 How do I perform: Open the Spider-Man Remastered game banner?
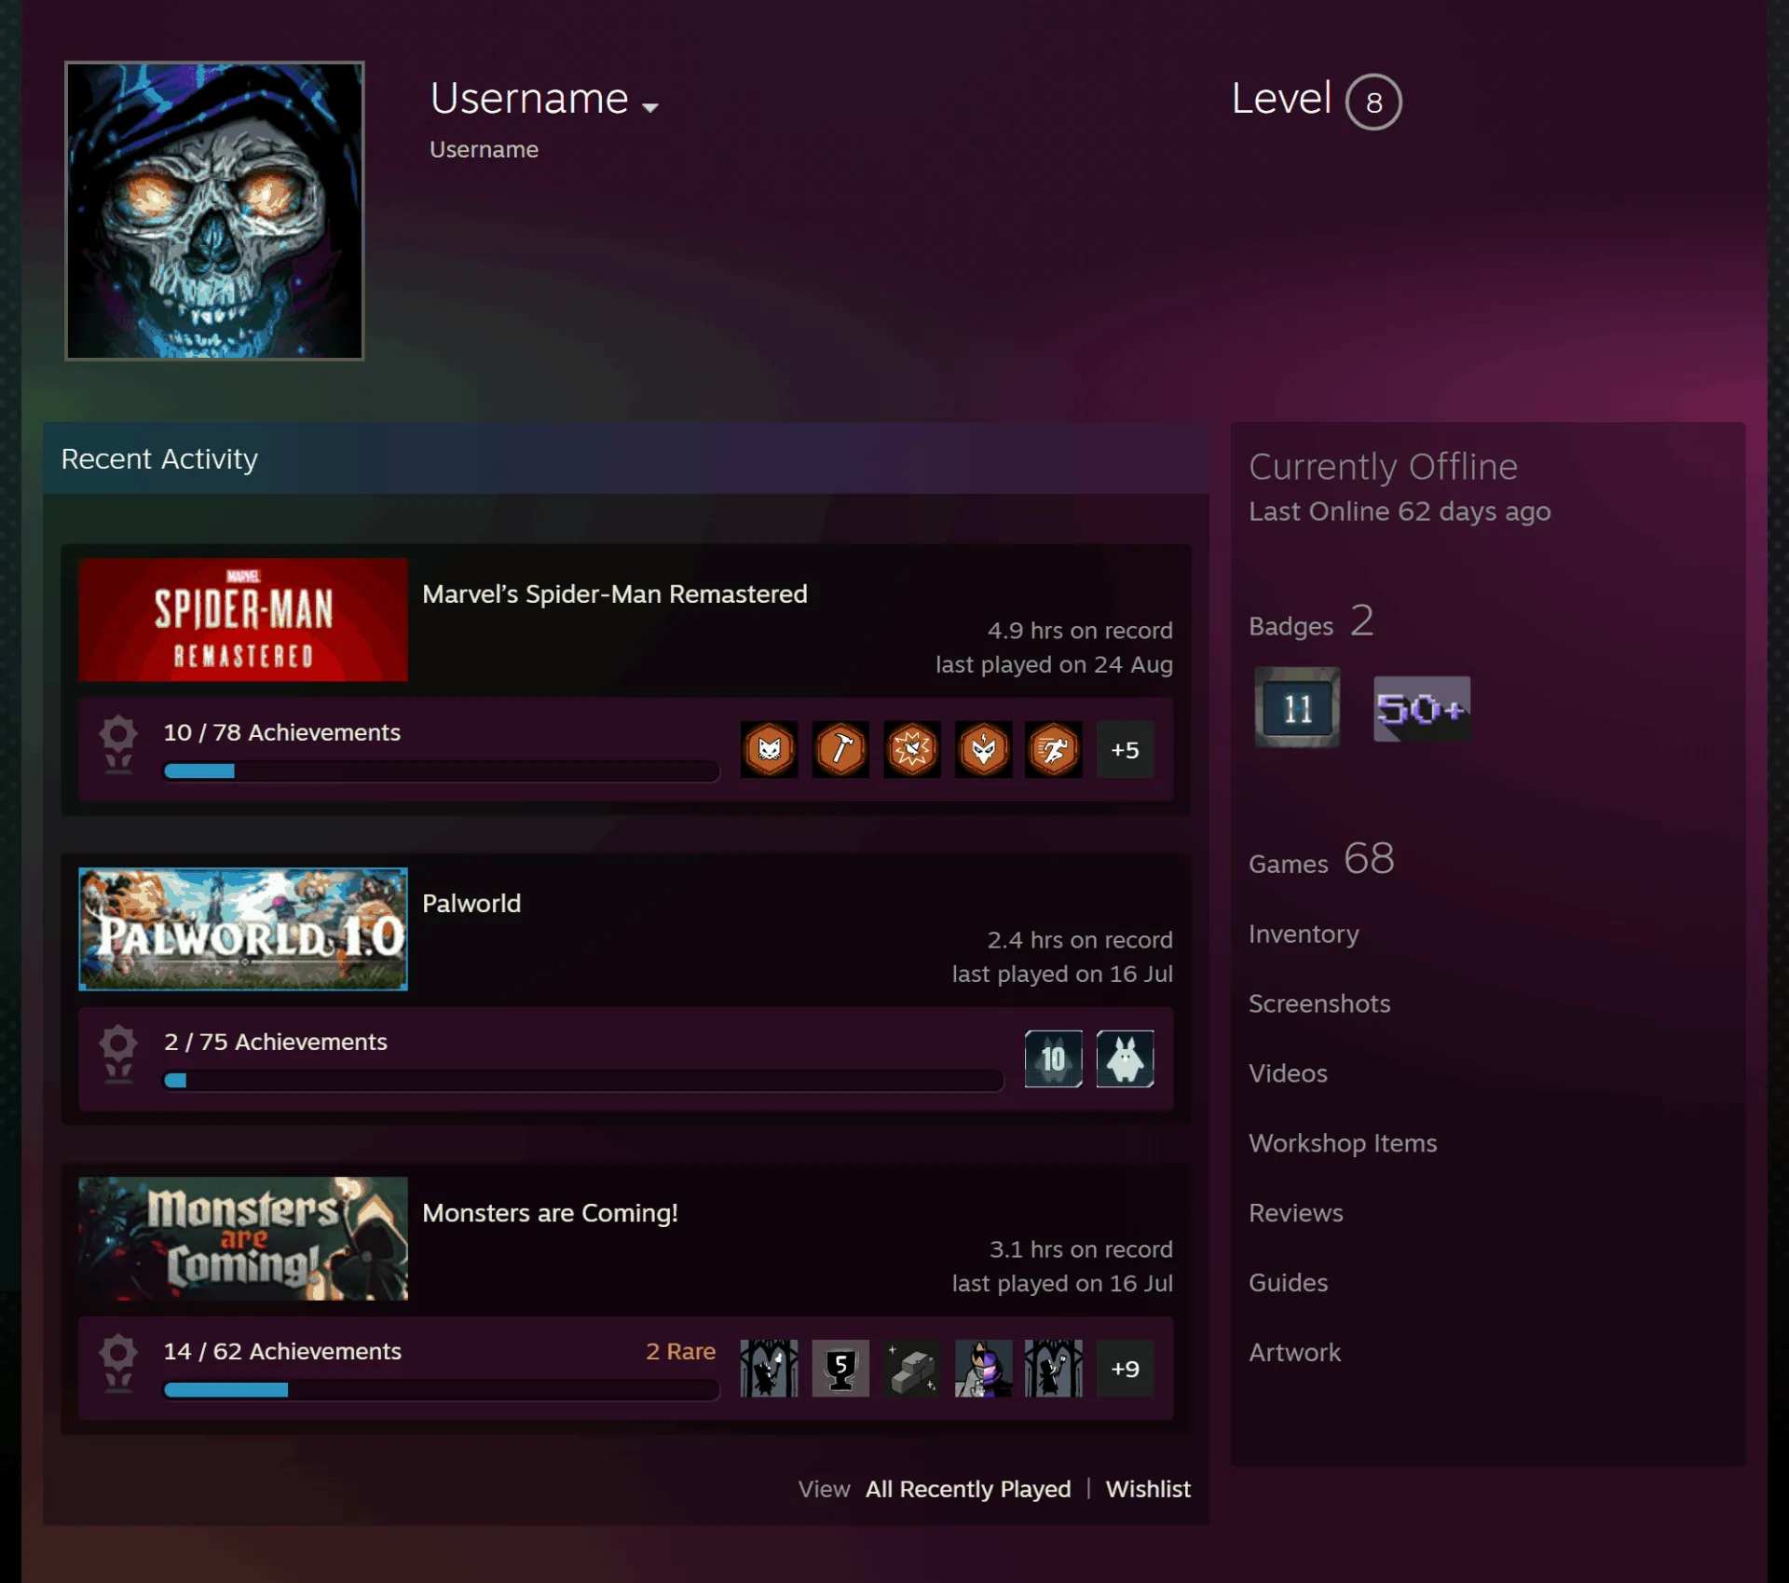pyautogui.click(x=243, y=620)
